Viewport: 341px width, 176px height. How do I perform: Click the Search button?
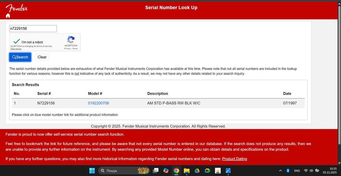tap(20, 57)
